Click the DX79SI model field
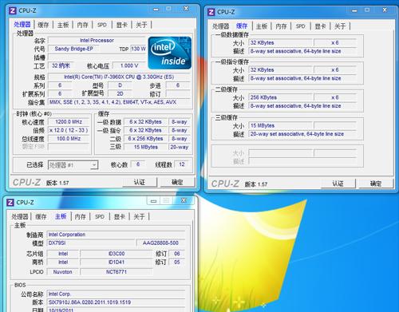Image resolution: width=399 pixels, height=312 pixels. [91, 243]
